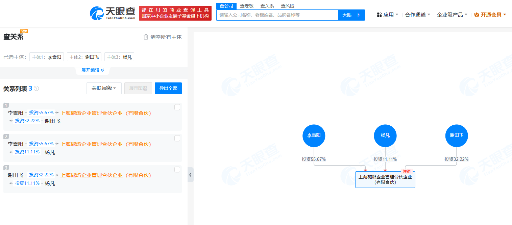This screenshot has width=512, height=225.
Task: Focus the company name search input field
Action: point(277,15)
